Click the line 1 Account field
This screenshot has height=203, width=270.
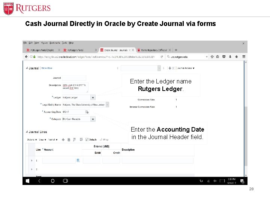pyautogui.click(x=59, y=161)
